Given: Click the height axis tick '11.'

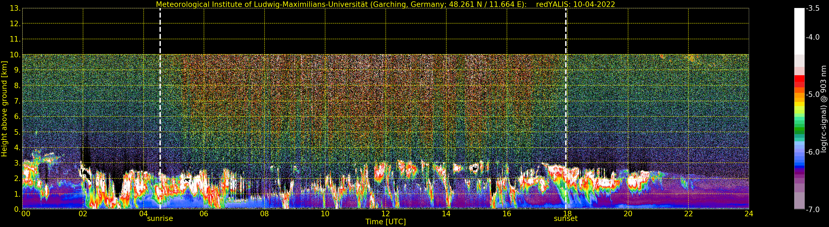Looking at the screenshot, I should pyautogui.click(x=15, y=39).
